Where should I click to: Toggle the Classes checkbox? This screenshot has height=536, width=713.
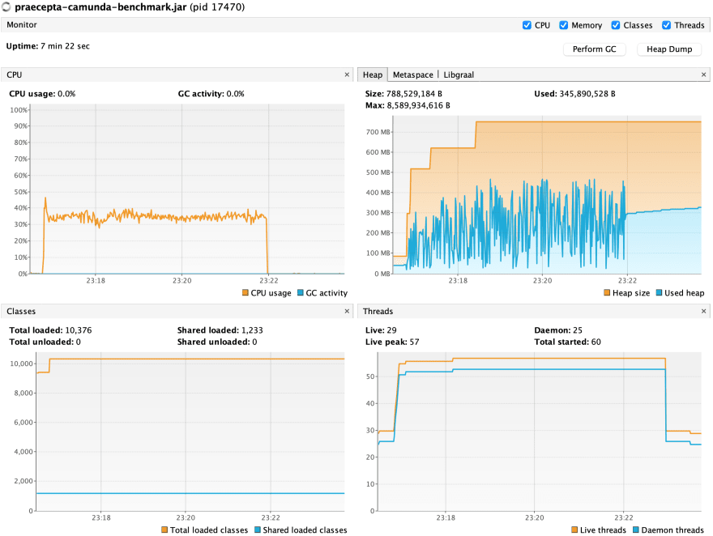pyautogui.click(x=616, y=25)
